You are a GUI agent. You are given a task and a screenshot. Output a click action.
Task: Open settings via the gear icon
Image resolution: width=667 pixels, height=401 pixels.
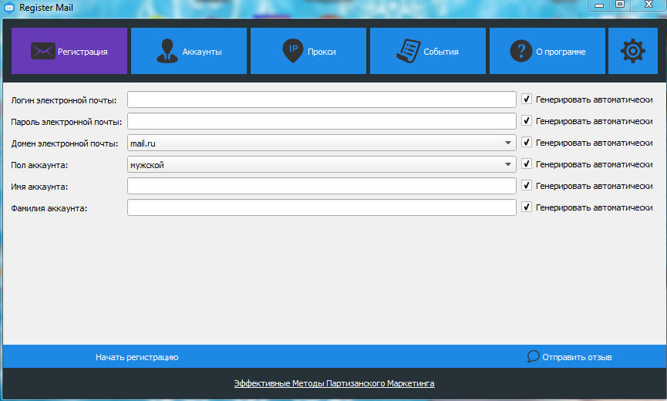(x=632, y=51)
